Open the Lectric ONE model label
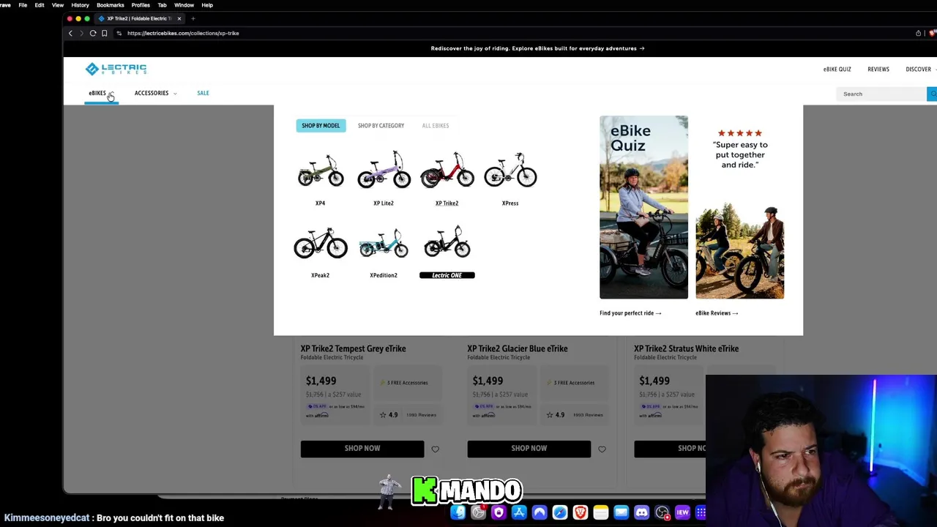Viewport: 937px width, 527px height. click(447, 275)
